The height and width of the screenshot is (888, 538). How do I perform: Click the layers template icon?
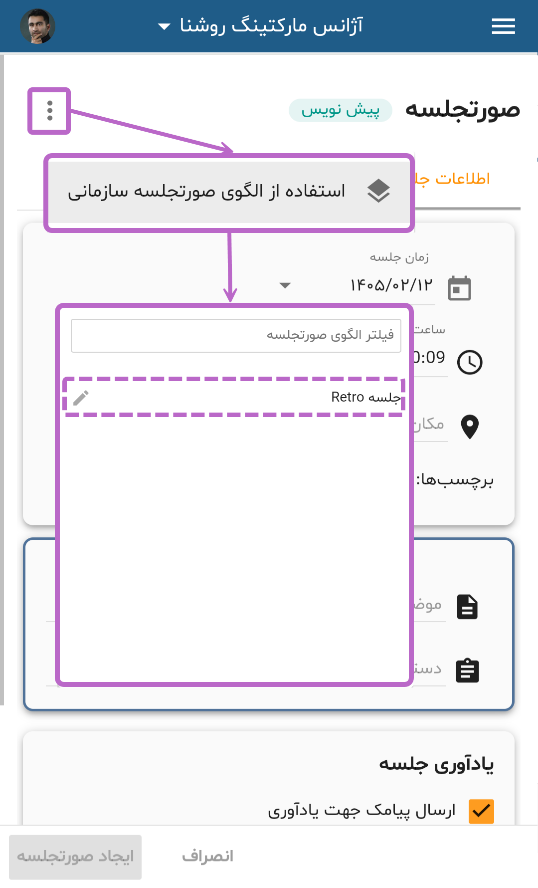(x=378, y=191)
